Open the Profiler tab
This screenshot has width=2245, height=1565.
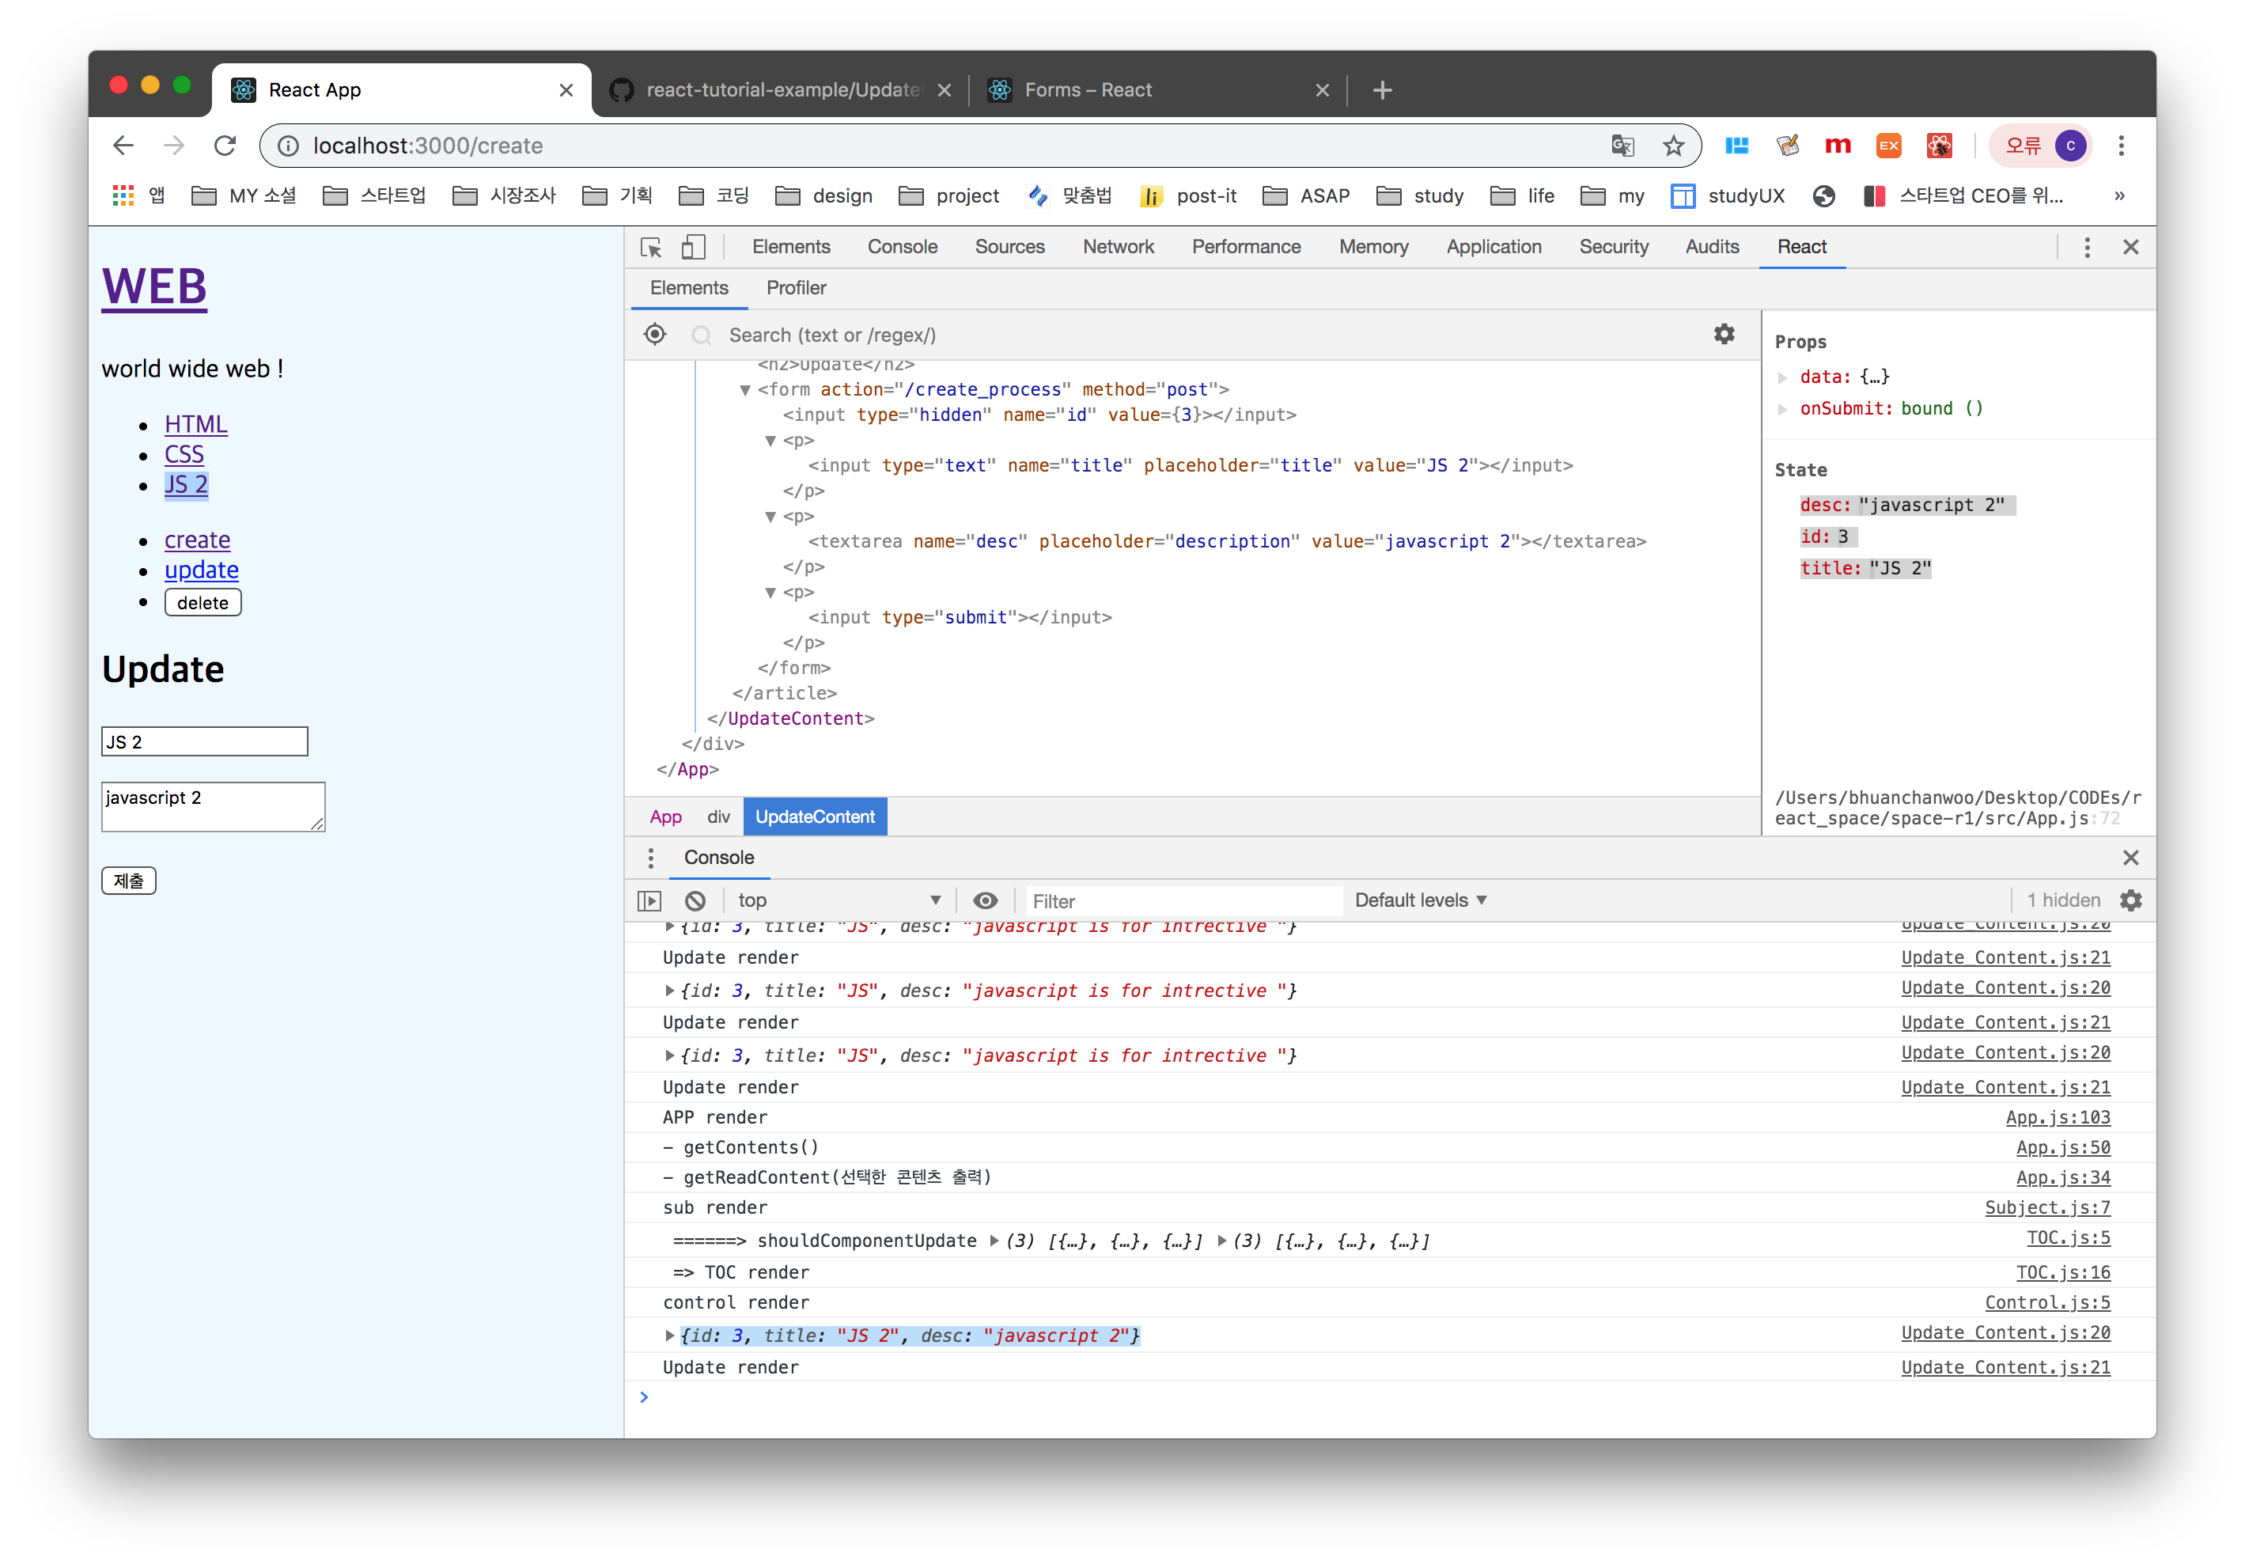(x=796, y=287)
